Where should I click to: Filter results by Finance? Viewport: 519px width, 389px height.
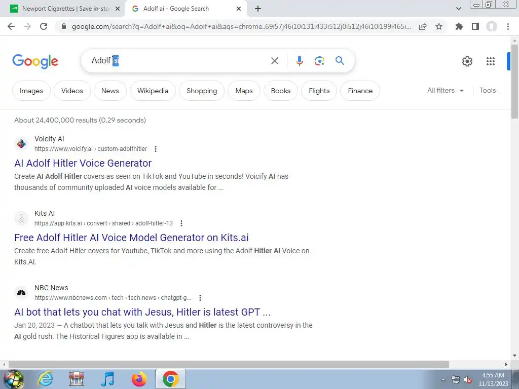click(360, 91)
